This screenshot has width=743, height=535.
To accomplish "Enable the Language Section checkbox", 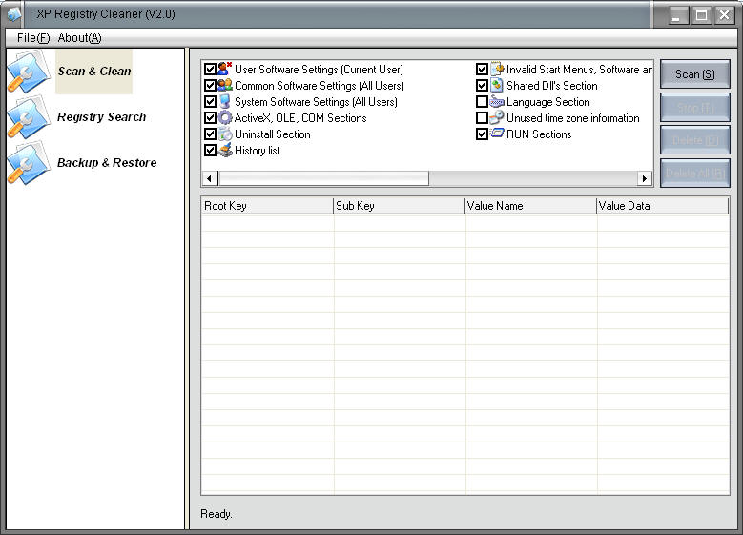I will [483, 102].
